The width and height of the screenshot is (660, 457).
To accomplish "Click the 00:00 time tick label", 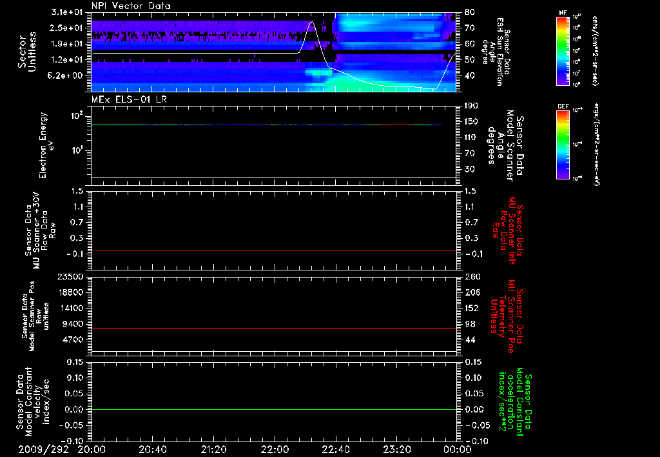I will coord(457,449).
